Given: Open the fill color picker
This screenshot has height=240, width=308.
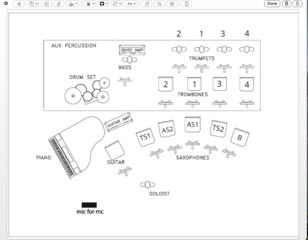Looking at the screenshot, I should [x=117, y=4].
